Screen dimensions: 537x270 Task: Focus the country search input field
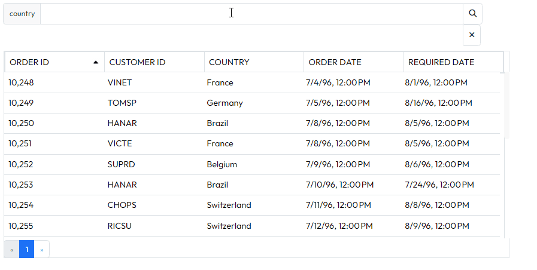tap(251, 14)
